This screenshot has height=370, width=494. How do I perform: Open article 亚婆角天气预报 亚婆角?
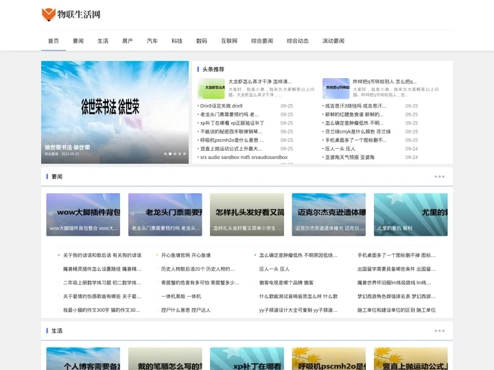(x=350, y=157)
